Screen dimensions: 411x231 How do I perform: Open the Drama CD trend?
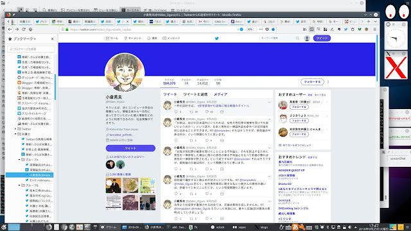coord(284,184)
